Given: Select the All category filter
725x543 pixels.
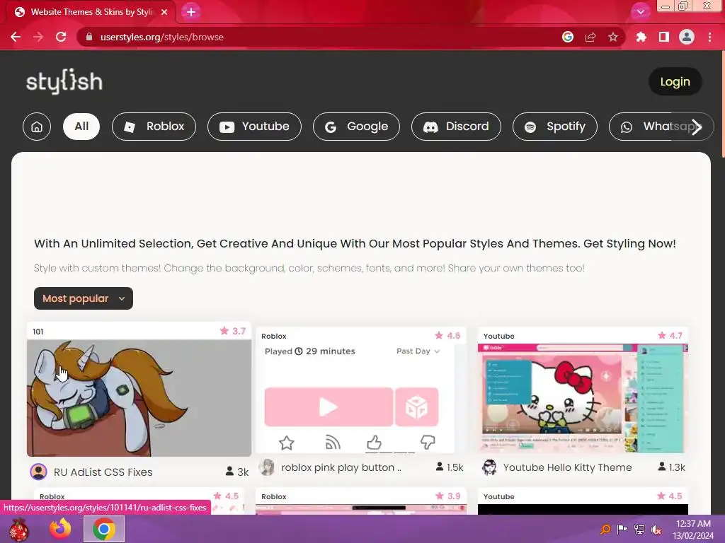Looking at the screenshot, I should 81,127.
